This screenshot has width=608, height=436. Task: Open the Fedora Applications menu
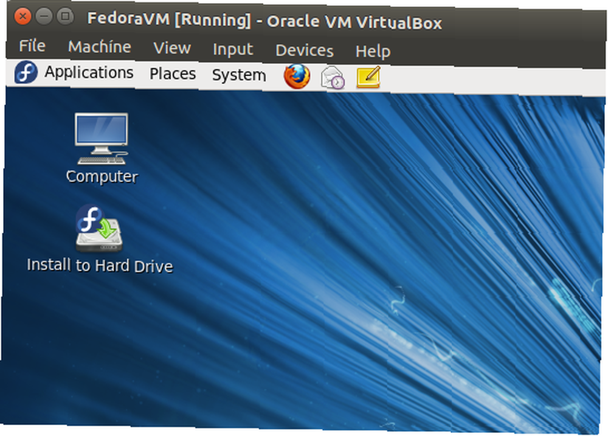[89, 72]
